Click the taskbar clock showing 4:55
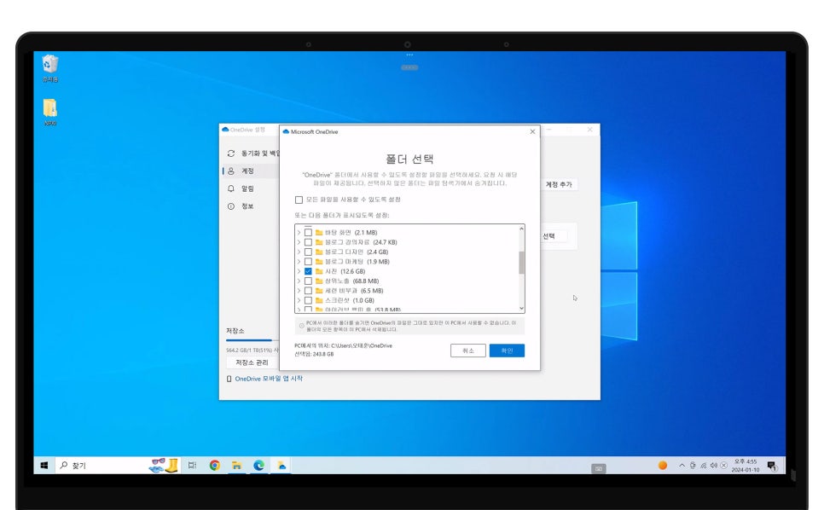 pyautogui.click(x=746, y=466)
